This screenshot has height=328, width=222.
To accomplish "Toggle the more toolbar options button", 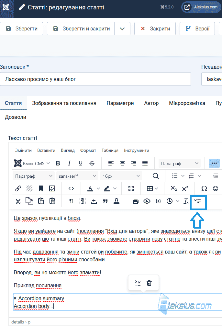I will [x=214, y=164].
